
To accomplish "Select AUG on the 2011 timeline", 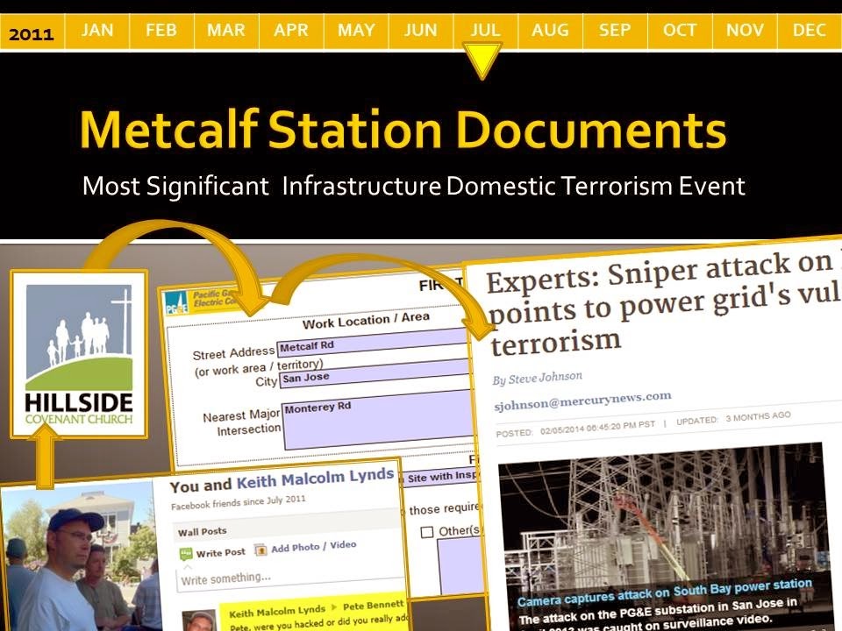I will point(551,31).
